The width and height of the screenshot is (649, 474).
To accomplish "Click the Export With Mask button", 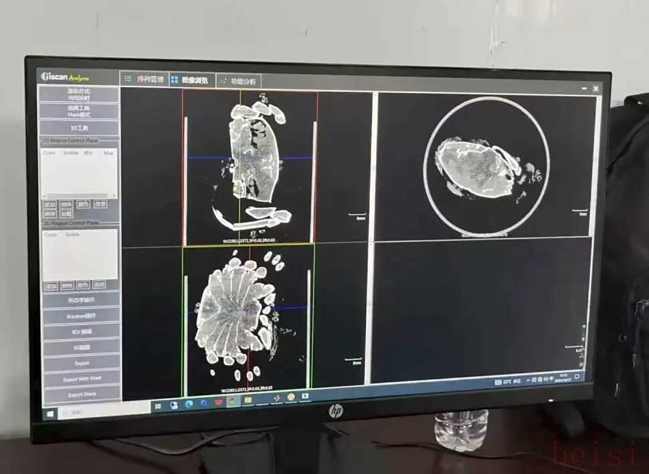I will pyautogui.click(x=82, y=379).
